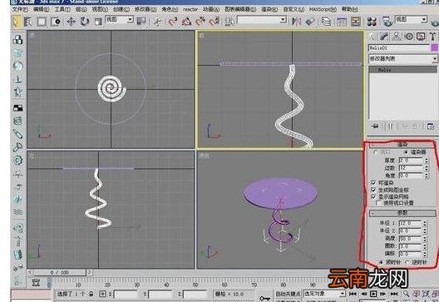Toggle 显示渲染网格 checkbox
Image resolution: width=439 pixels, height=302 pixels.
click(373, 196)
